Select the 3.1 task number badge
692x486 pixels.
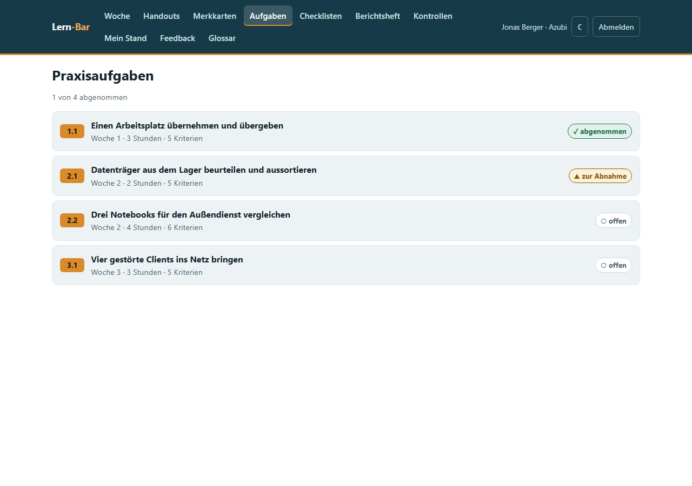(72, 265)
